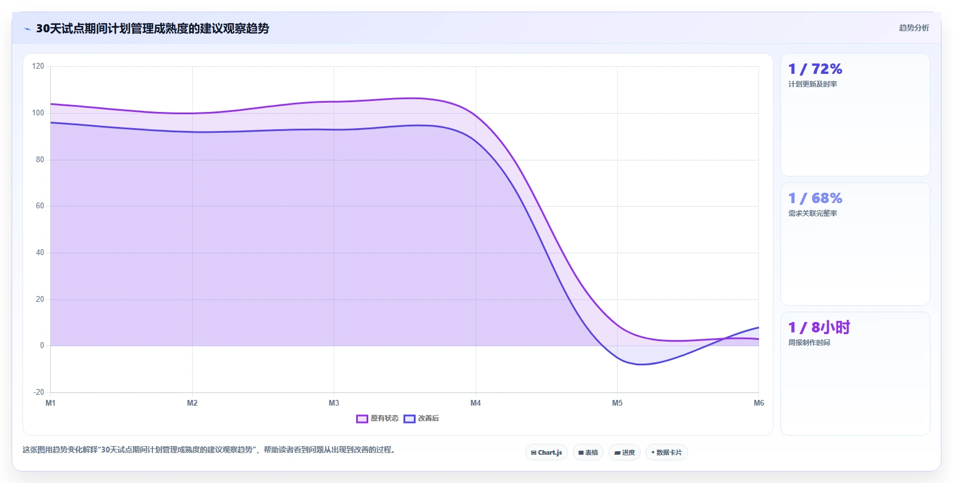Select the Chart.js tag chip
Viewport: 953px width, 483px height.
(x=547, y=452)
